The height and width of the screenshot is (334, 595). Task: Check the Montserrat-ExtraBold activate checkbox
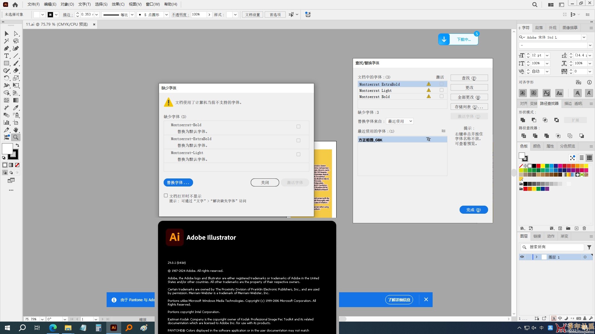[298, 140]
